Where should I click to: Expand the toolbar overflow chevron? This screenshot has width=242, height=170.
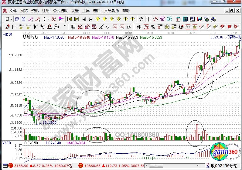click(239, 19)
